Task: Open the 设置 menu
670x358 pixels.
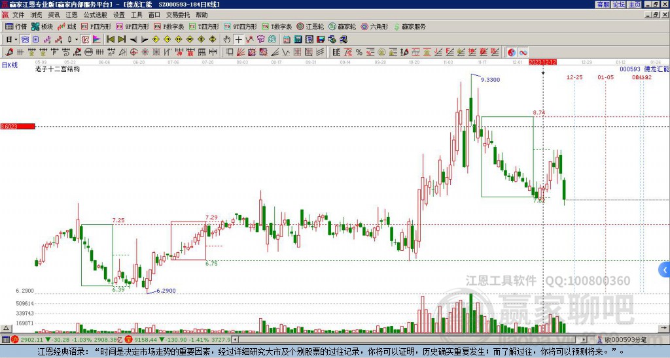Action: tap(119, 15)
